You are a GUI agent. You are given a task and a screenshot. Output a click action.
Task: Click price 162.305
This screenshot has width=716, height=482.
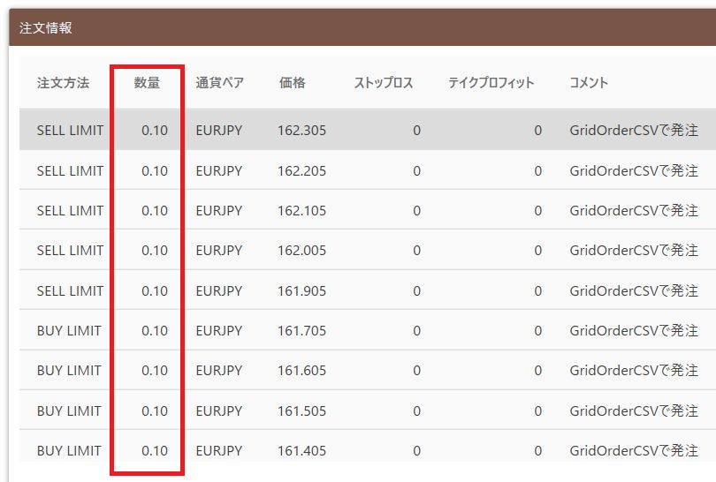click(x=301, y=131)
